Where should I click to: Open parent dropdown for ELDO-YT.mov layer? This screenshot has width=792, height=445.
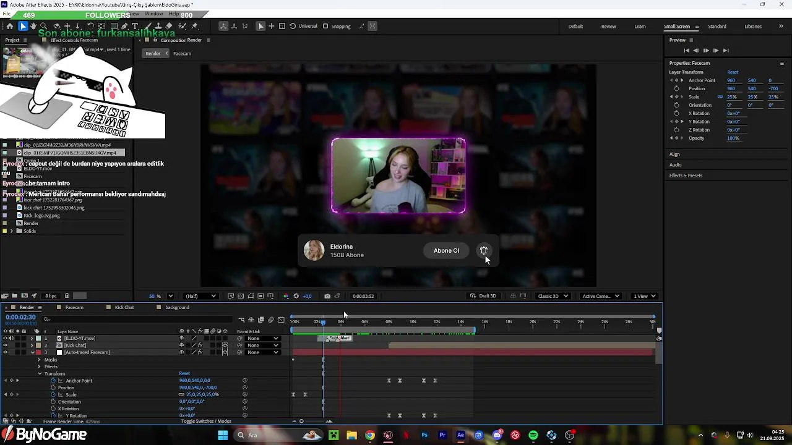[263, 339]
